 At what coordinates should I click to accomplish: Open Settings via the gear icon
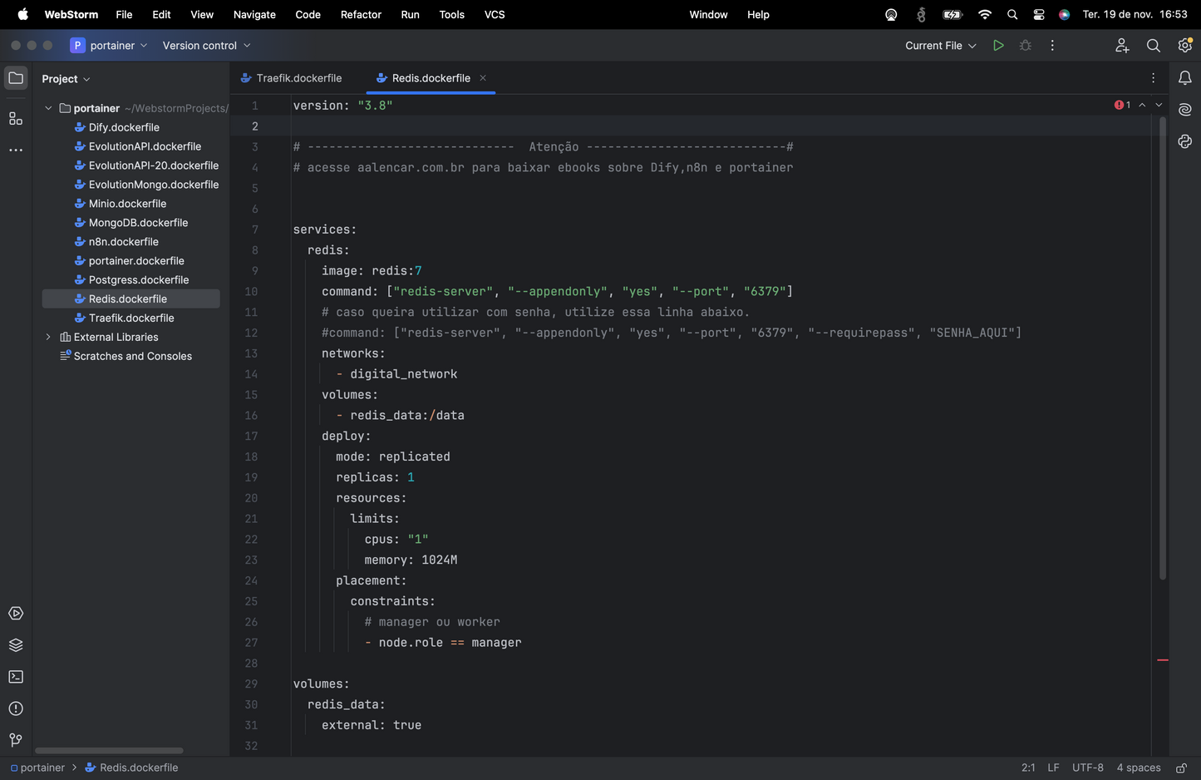[1184, 46]
